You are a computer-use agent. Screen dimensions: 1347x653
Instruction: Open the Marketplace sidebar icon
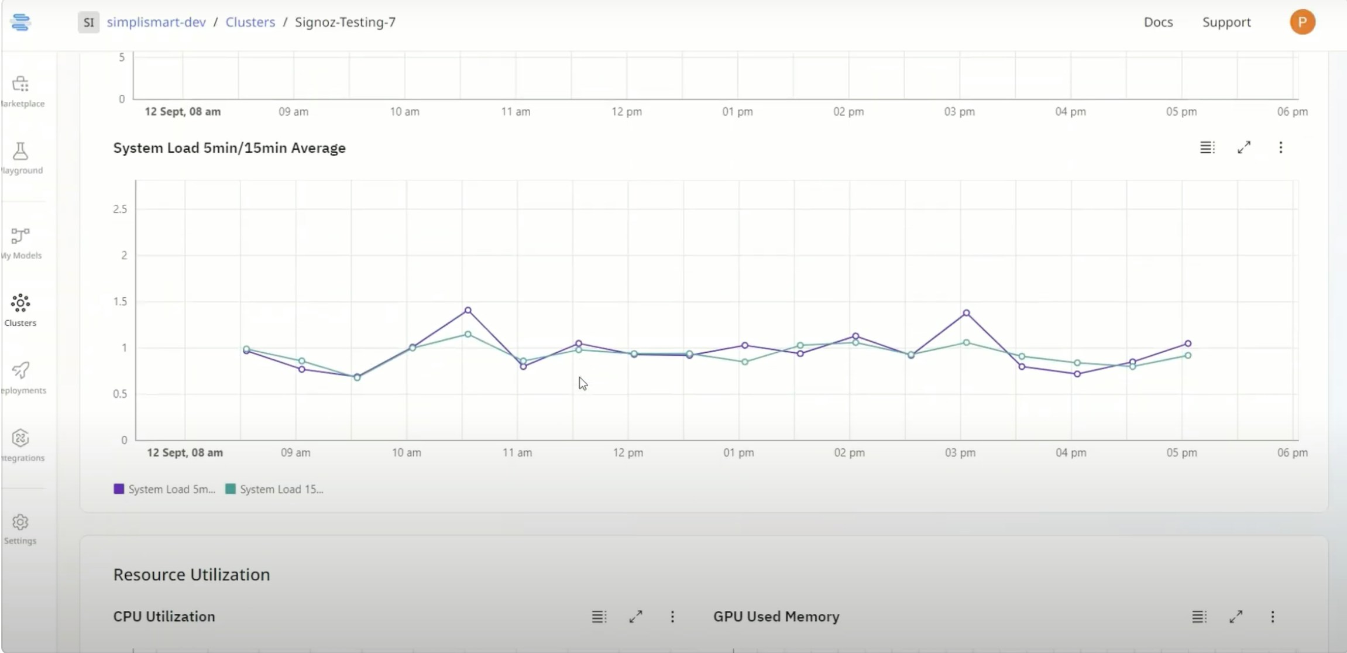[x=20, y=85]
